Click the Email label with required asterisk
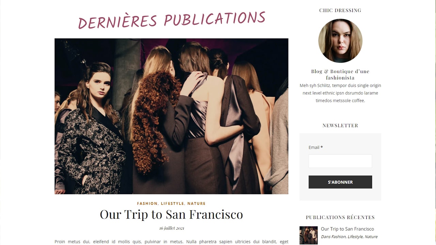 (315, 147)
